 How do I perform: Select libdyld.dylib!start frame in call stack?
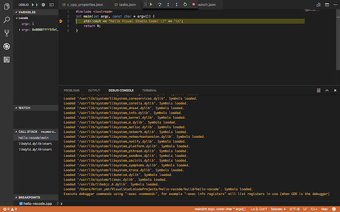click(x=35, y=144)
